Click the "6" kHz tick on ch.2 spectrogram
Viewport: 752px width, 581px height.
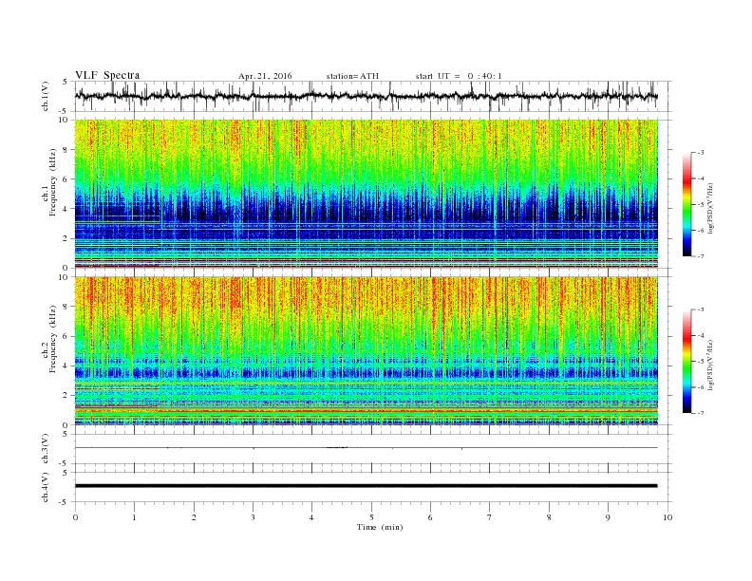66,336
